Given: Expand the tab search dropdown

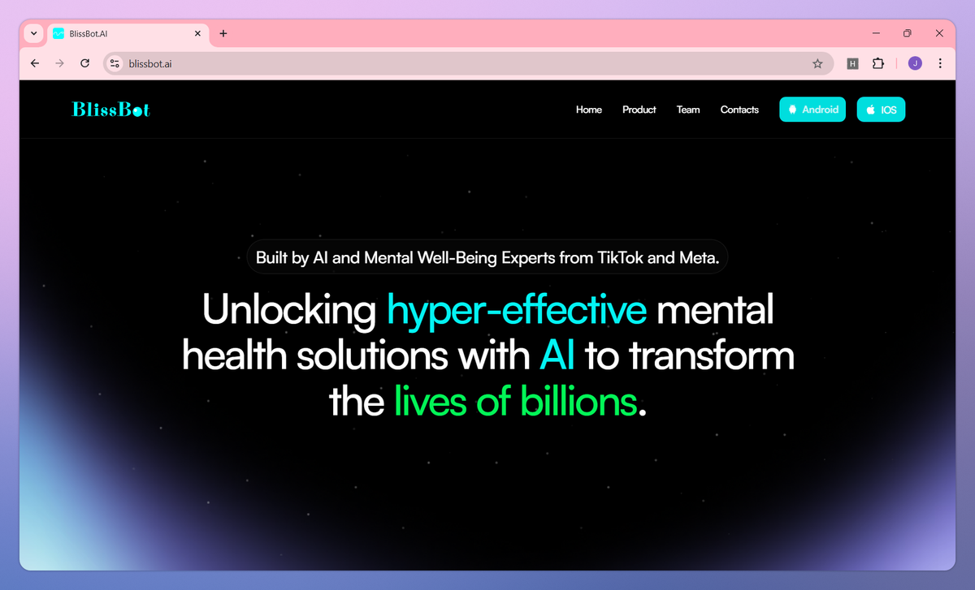Looking at the screenshot, I should pos(33,33).
